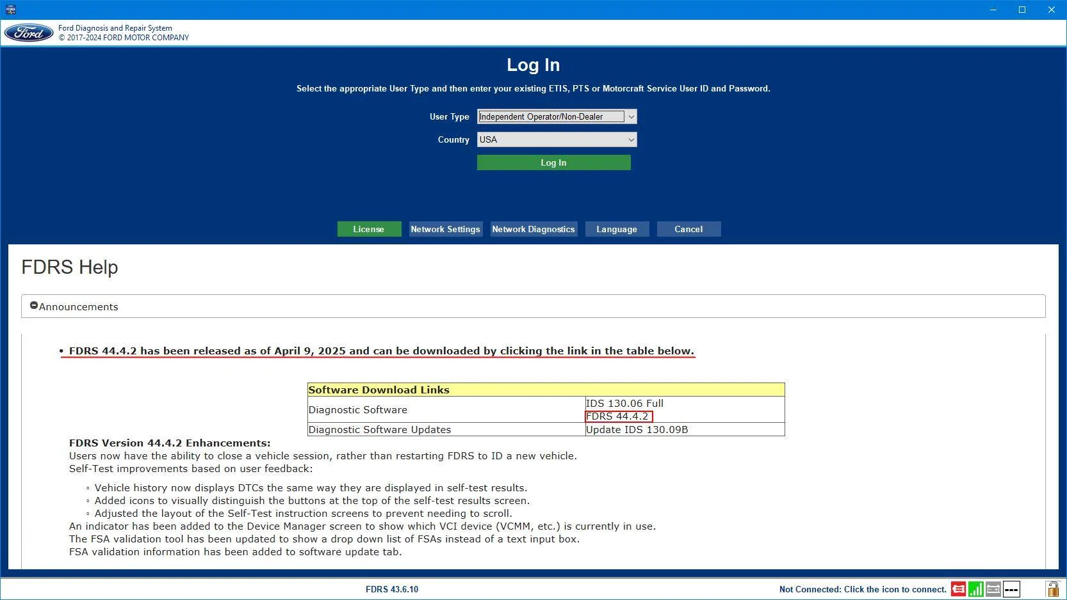Click the Cancel button
Image resolution: width=1067 pixels, height=600 pixels.
click(x=688, y=229)
